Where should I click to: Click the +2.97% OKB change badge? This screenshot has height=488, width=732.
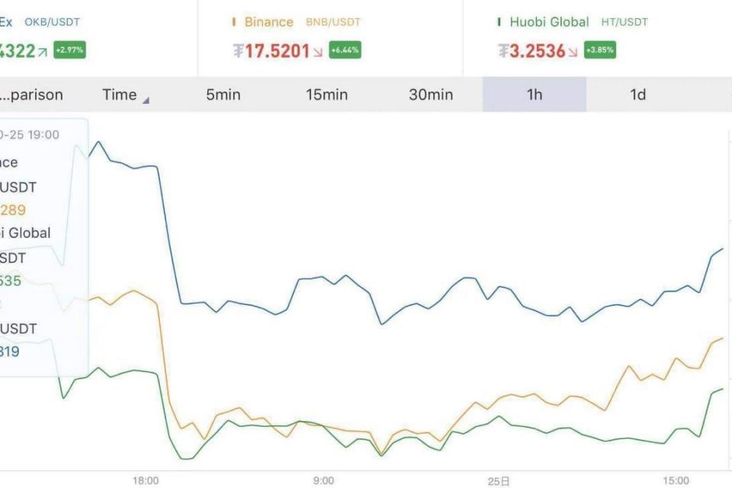(69, 50)
